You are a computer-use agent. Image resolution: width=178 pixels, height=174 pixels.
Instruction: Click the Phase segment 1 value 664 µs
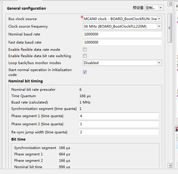[65, 154]
